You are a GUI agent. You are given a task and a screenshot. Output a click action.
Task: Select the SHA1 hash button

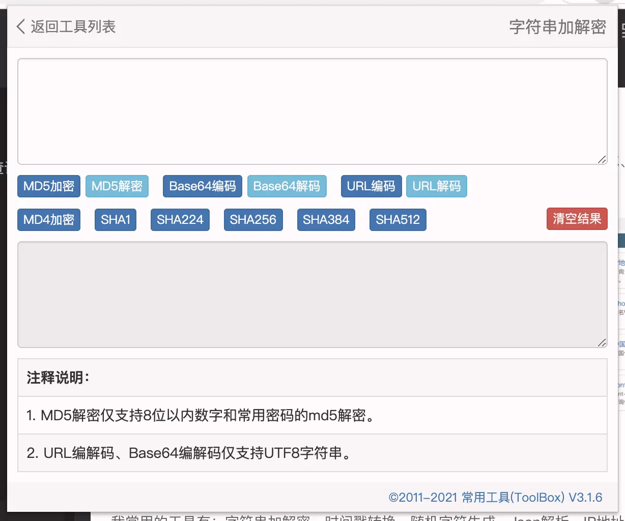click(x=116, y=220)
